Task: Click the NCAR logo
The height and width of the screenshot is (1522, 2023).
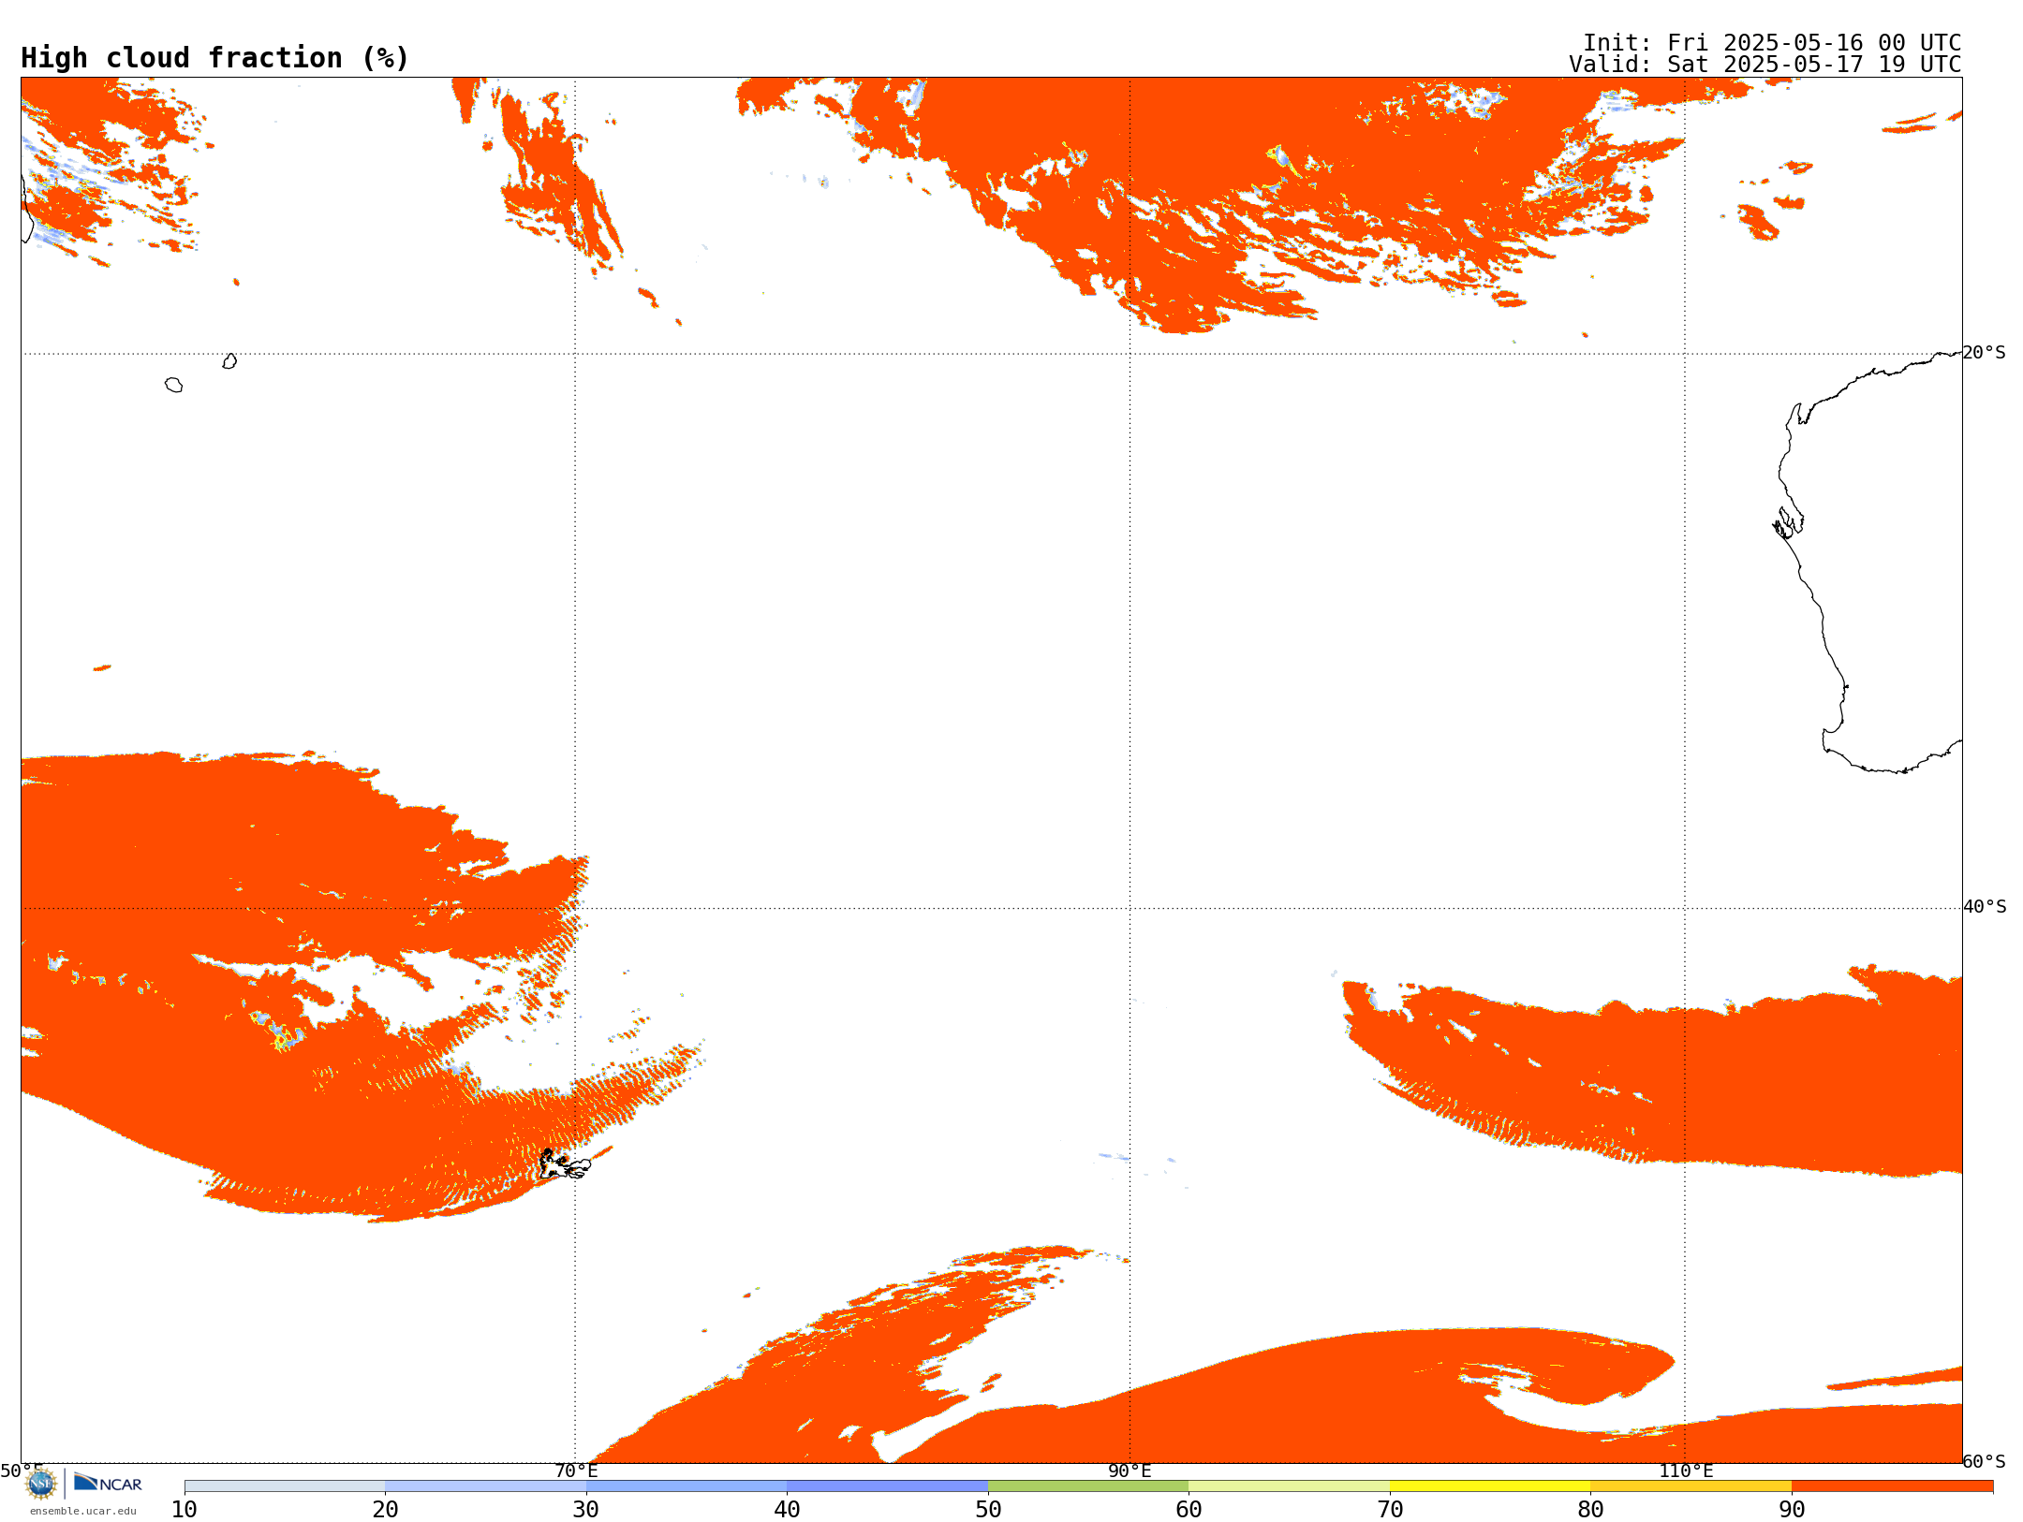Action: 108,1483
